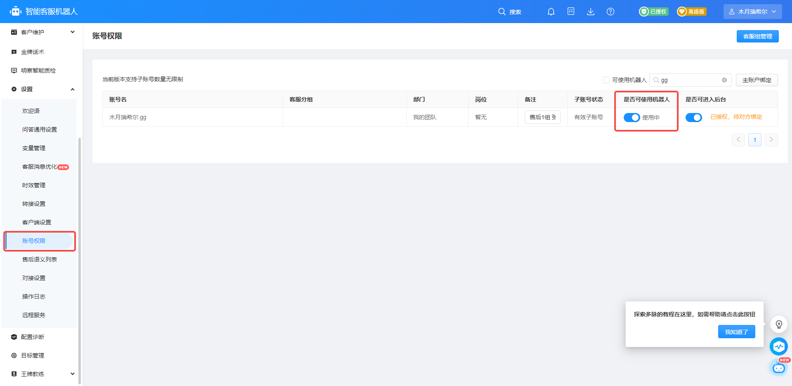Collapse the 设置 menu chevron
Viewport: 792px width, 386px height.
[73, 89]
